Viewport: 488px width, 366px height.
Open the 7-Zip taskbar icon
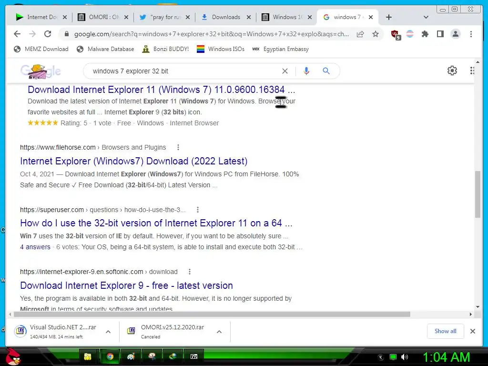point(194,356)
